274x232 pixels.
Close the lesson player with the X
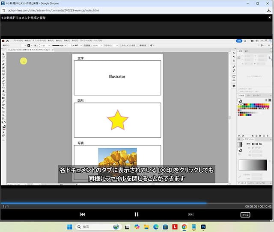click(269, 18)
